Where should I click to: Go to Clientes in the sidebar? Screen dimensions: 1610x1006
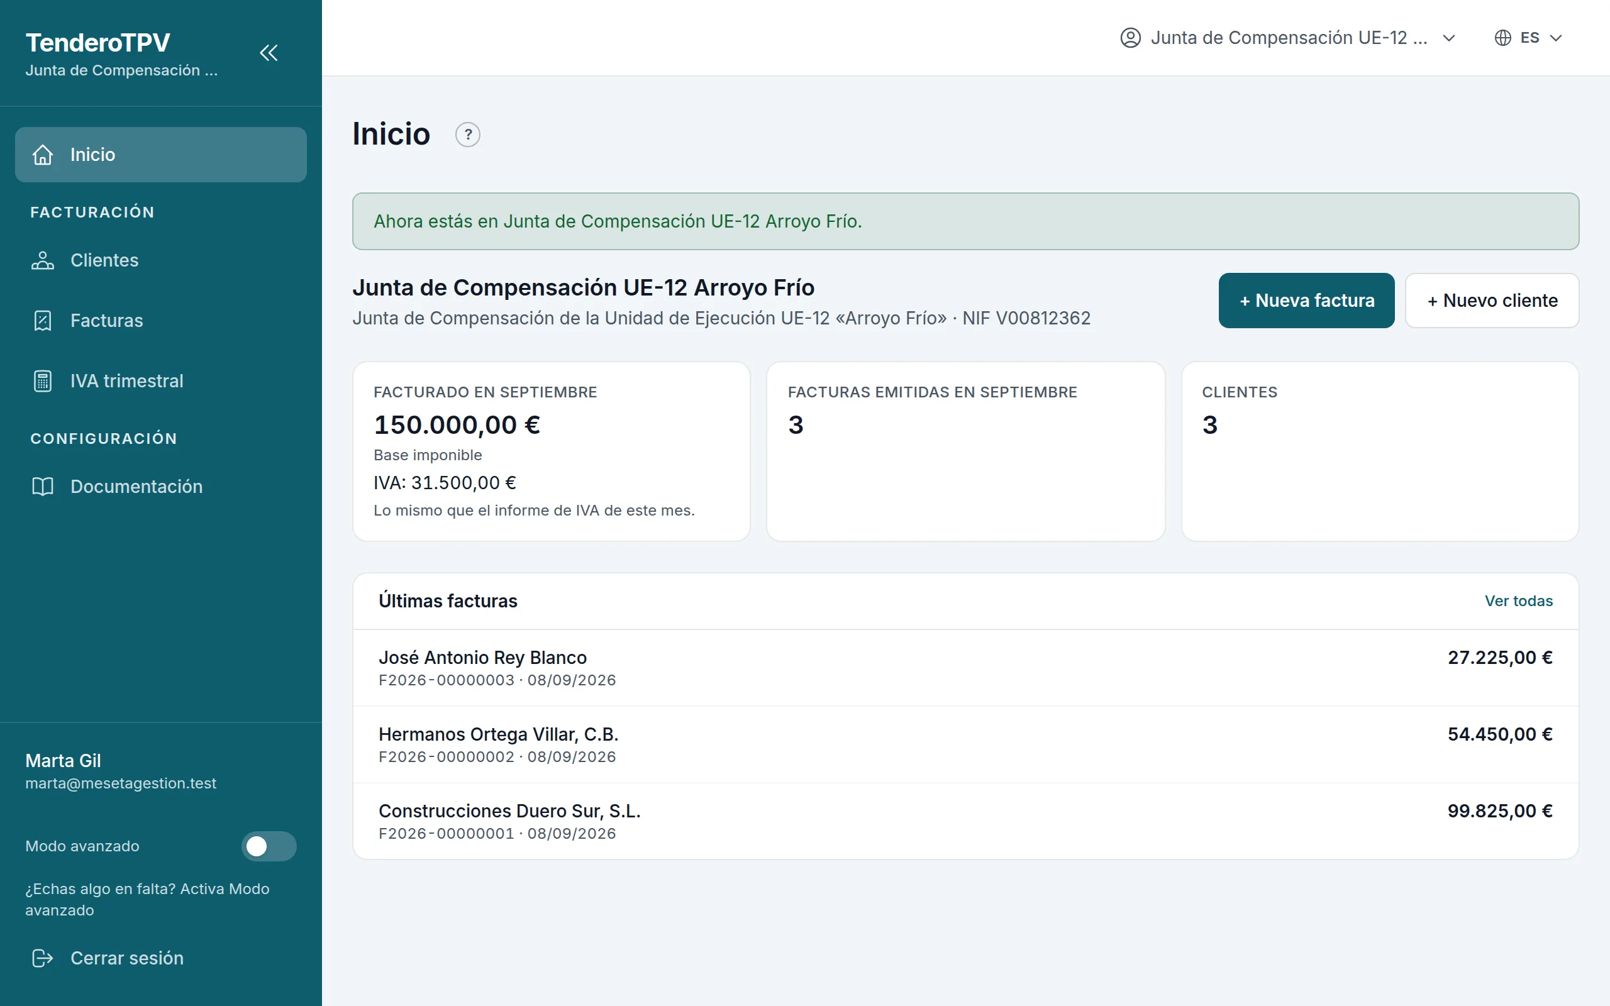(161, 260)
